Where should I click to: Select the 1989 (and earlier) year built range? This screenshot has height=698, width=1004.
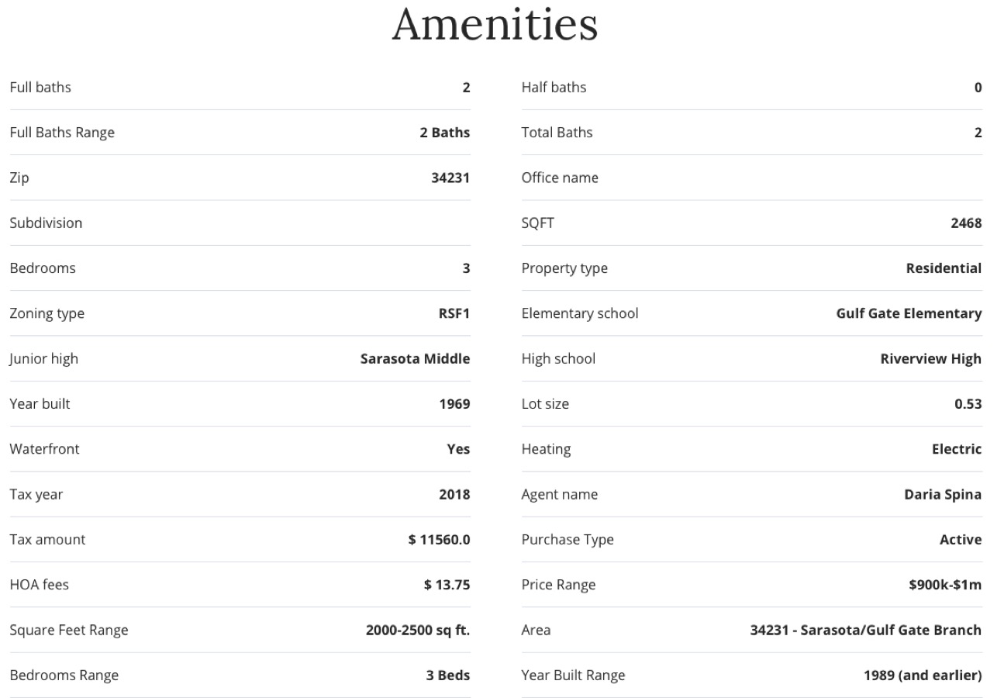click(x=922, y=675)
